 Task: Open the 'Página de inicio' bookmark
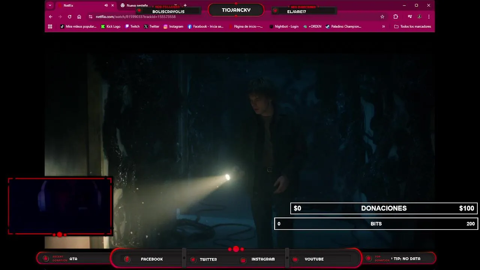pos(245,26)
